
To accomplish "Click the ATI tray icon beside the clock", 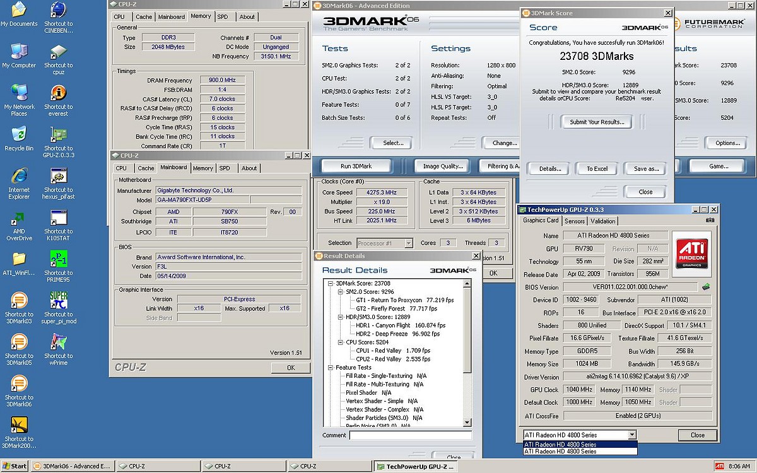I will coord(719,466).
